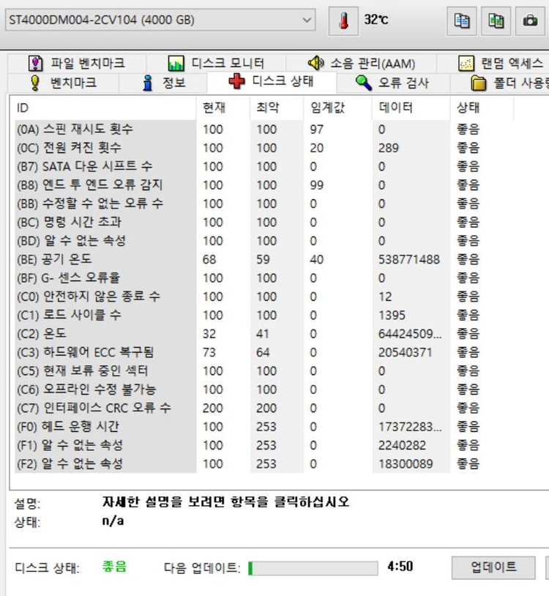Click the data value 2240282
The width and height of the screenshot is (549, 596).
(x=402, y=445)
